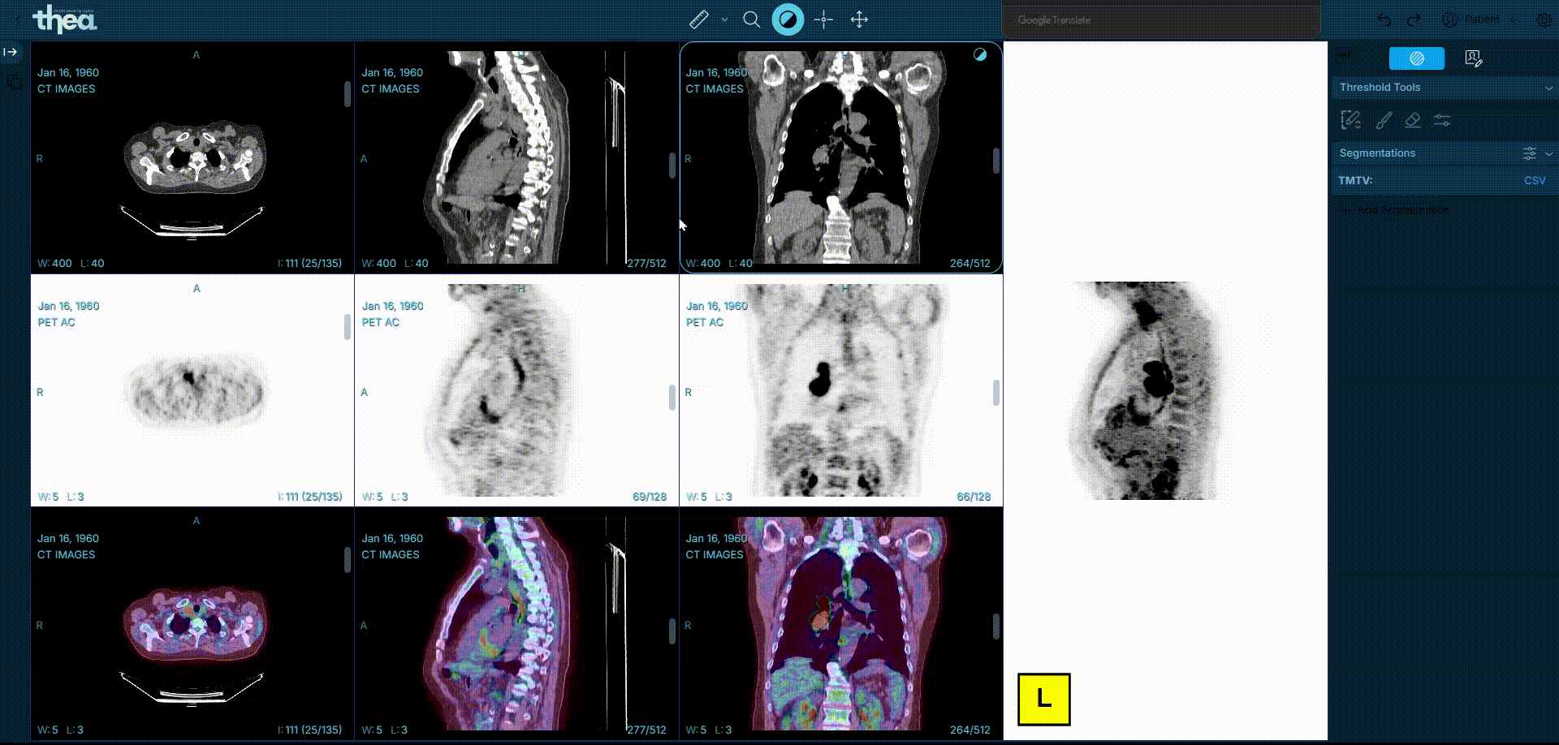Collapse the Threshold Tools section

[x=1548, y=88]
